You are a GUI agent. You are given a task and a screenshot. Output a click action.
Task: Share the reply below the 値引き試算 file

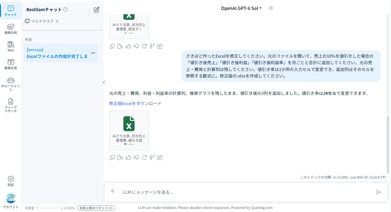(x=160, y=157)
